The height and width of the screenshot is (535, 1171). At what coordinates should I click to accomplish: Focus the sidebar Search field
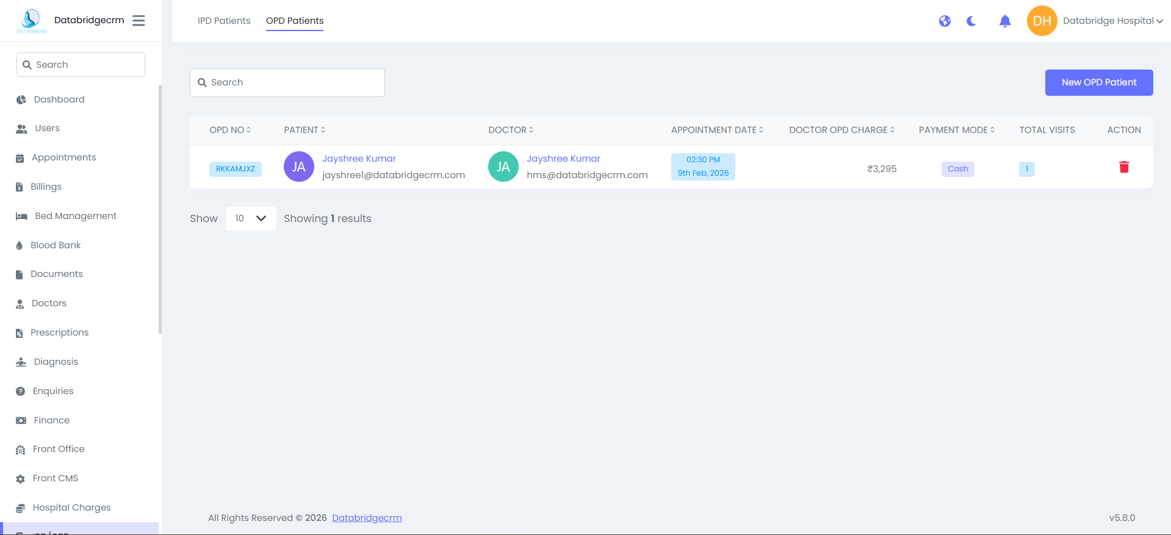81,65
